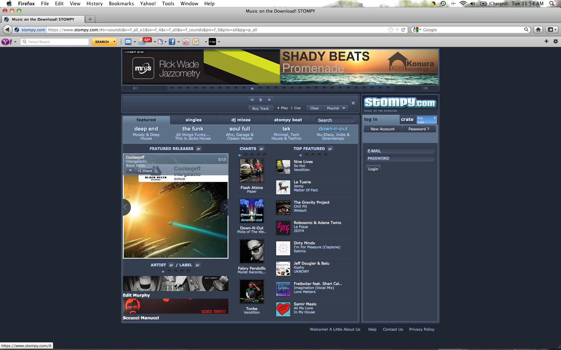The width and height of the screenshot is (561, 350).
Task: Click the E-MAIL login field
Action: click(400, 151)
